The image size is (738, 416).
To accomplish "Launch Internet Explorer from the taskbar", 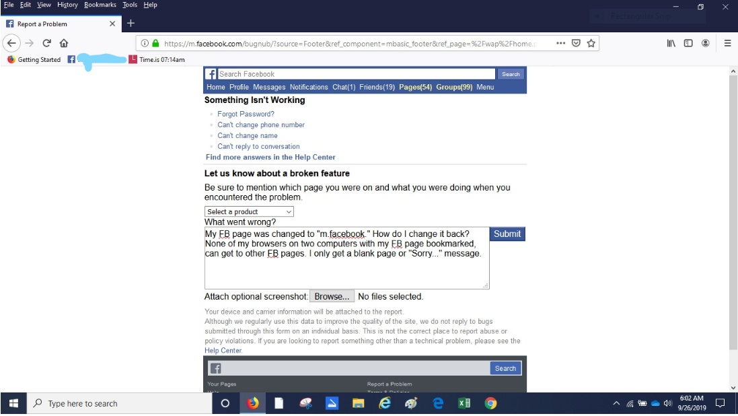I will point(385,403).
